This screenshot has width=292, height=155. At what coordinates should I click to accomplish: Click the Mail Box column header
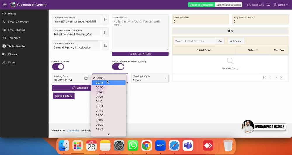(279, 50)
